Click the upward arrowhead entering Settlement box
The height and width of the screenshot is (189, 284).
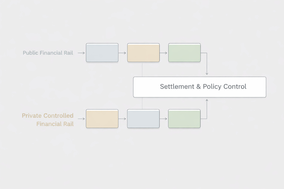207,101
